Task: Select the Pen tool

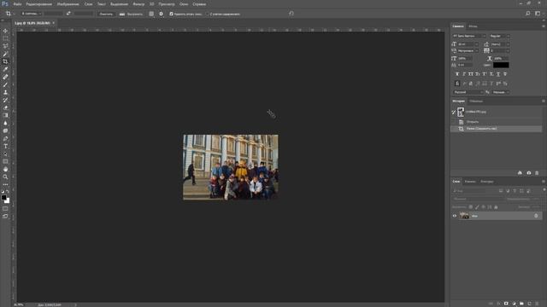Action: [5, 138]
